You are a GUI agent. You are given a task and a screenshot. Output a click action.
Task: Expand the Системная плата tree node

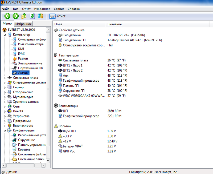5,78
